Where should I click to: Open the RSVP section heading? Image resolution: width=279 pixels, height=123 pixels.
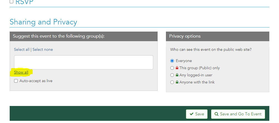click(25, 2)
